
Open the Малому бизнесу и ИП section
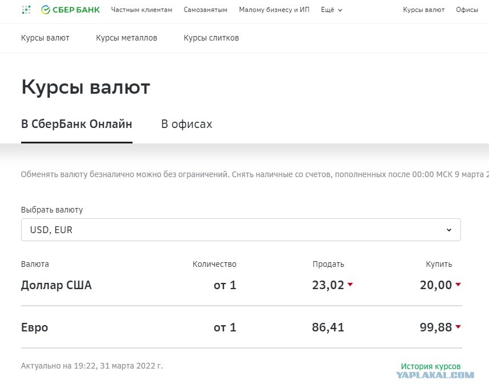click(274, 10)
